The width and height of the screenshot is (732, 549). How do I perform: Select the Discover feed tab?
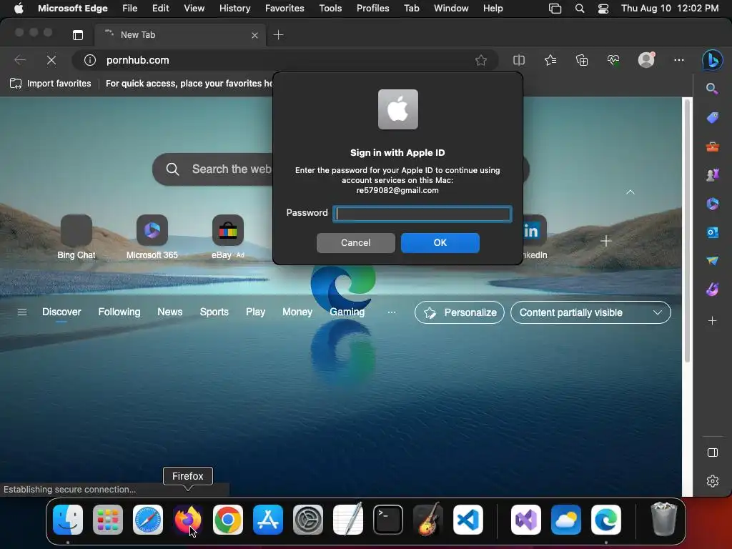pos(61,312)
